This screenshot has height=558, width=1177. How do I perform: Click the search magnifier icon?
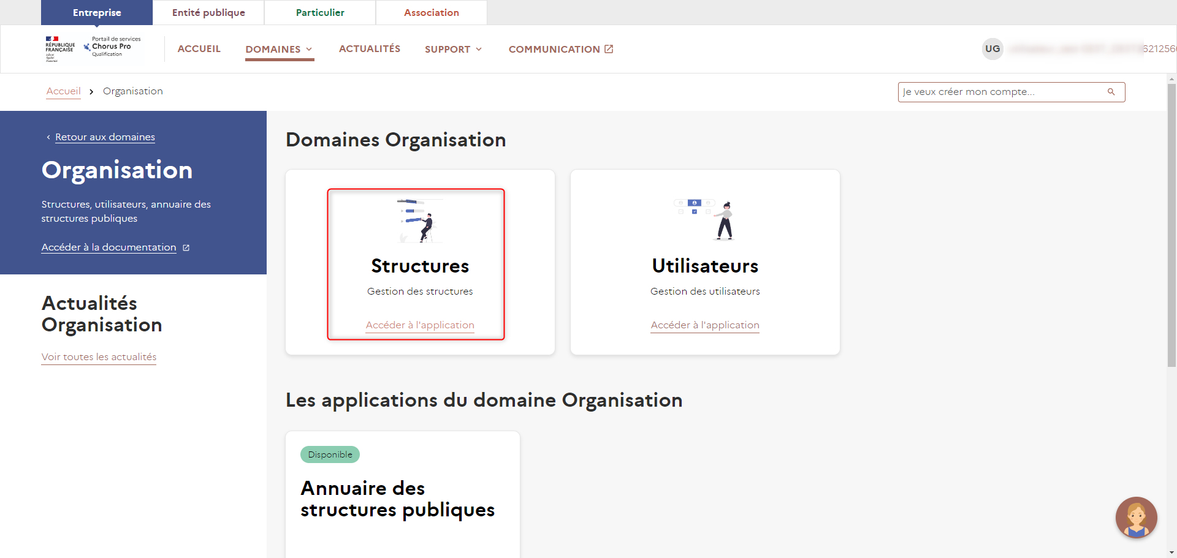[x=1111, y=92]
